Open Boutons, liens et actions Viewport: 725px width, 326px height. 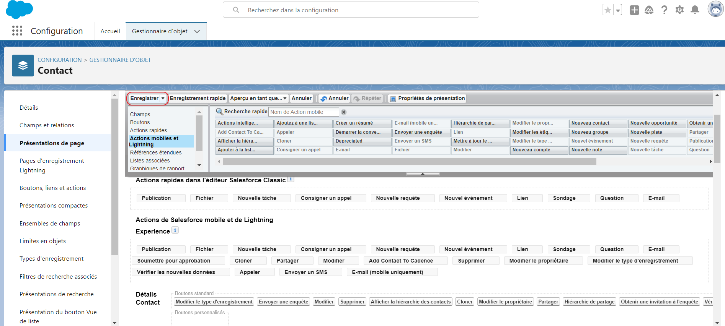[x=53, y=188]
